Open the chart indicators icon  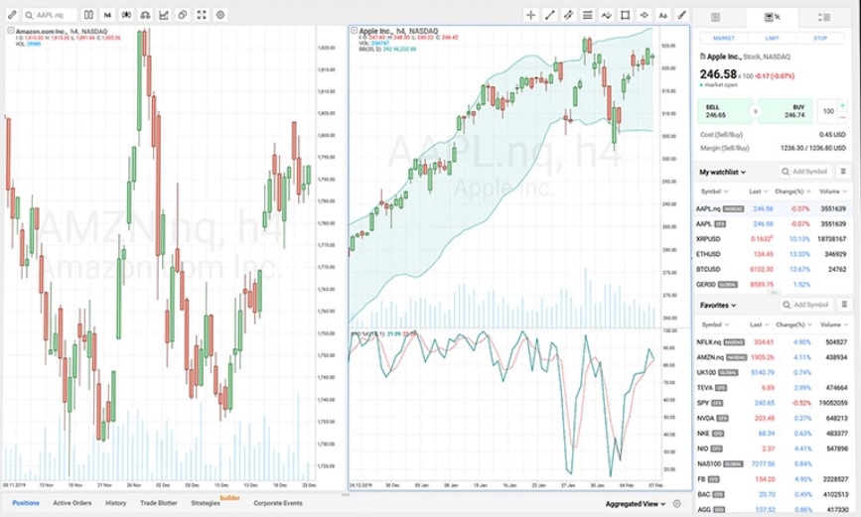click(164, 15)
